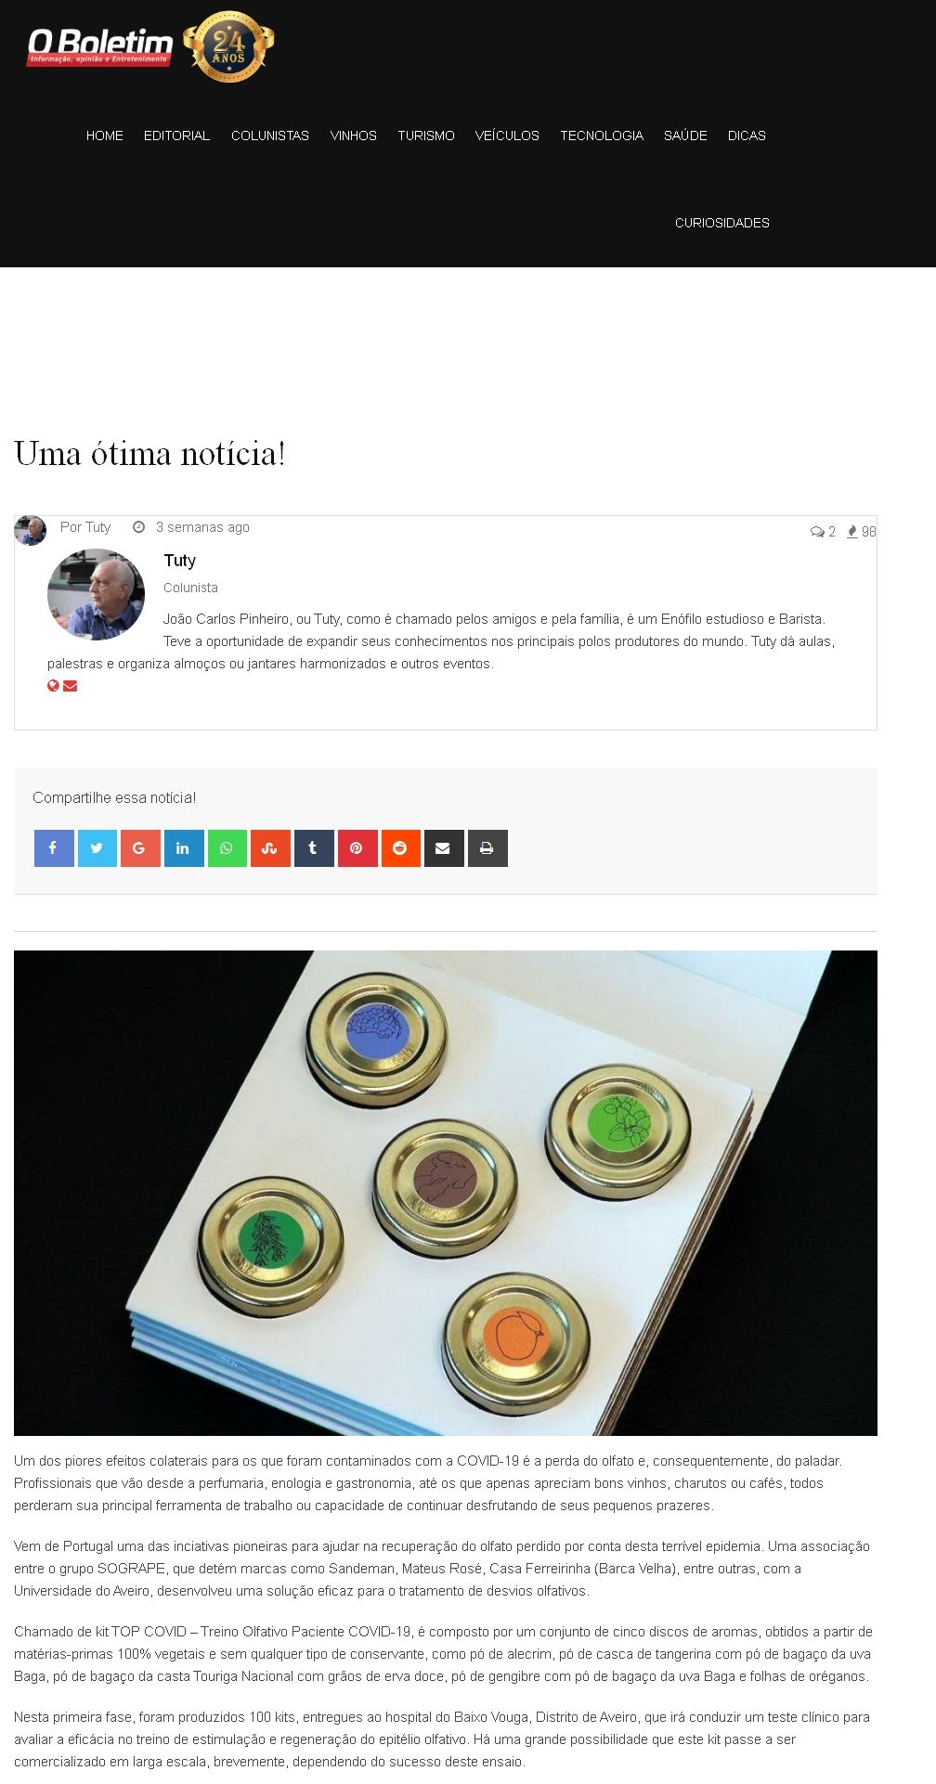Open the author's website globe icon
936x1784 pixels.
pyautogui.click(x=54, y=686)
